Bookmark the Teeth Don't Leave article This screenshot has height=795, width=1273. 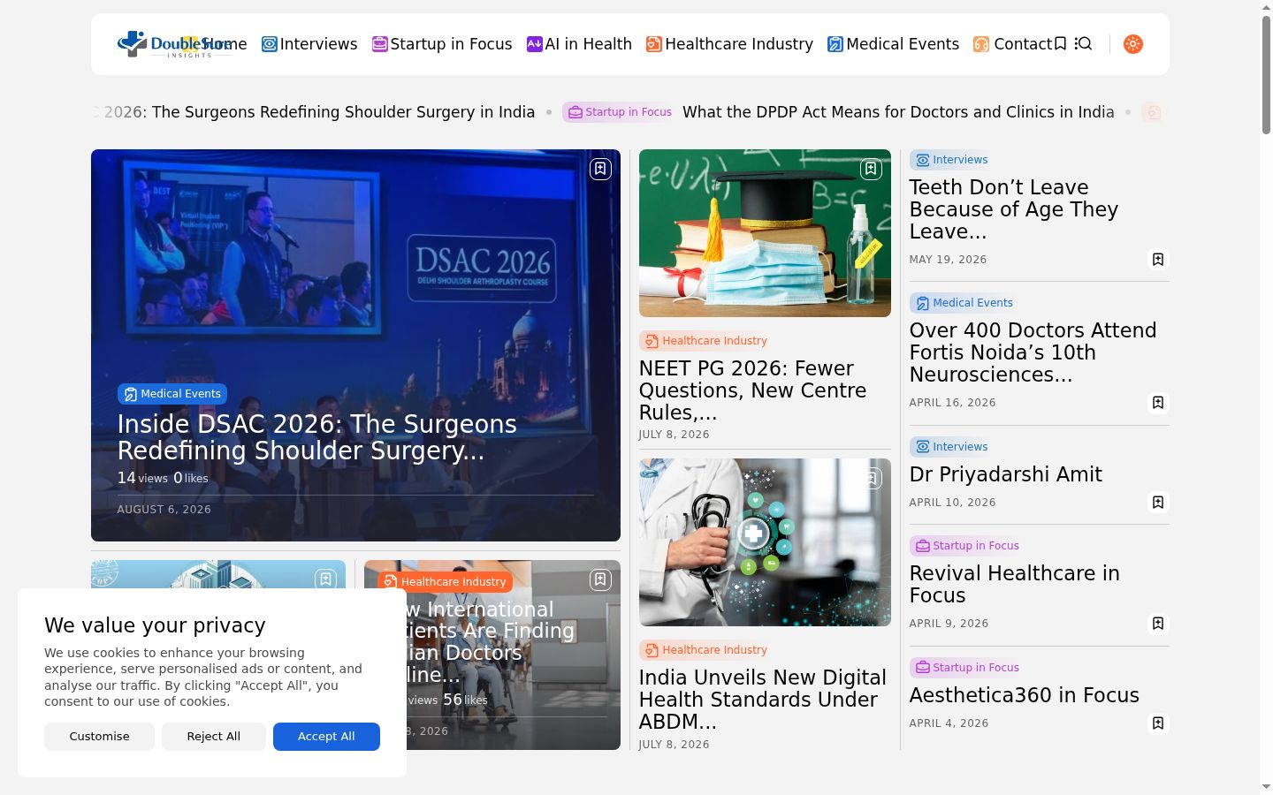point(1158,259)
